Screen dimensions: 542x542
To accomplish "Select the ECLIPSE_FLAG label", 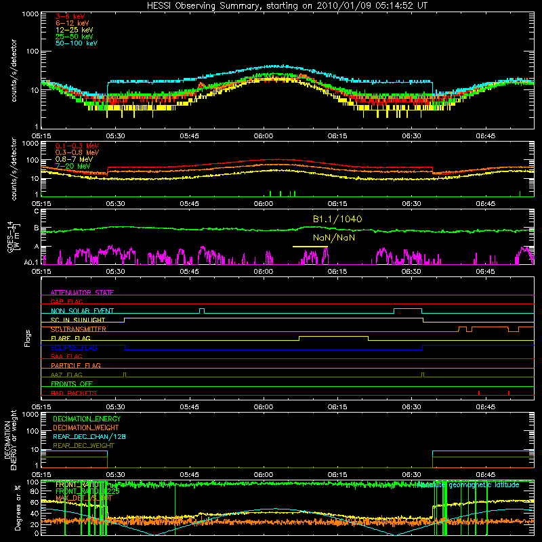I will (x=74, y=348).
